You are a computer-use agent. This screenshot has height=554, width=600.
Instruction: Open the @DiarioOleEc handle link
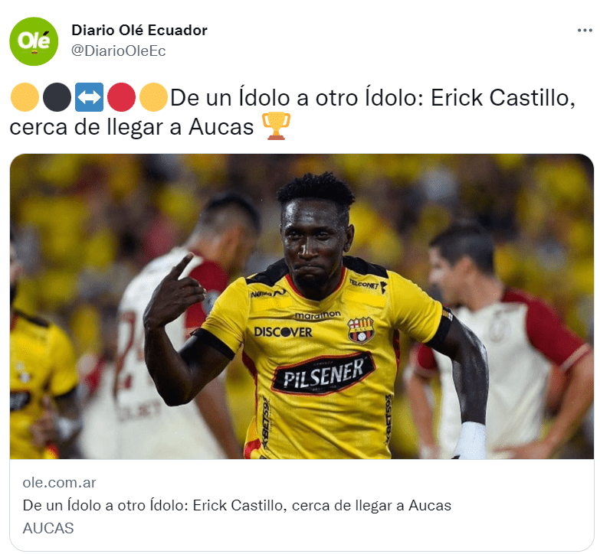tap(119, 51)
